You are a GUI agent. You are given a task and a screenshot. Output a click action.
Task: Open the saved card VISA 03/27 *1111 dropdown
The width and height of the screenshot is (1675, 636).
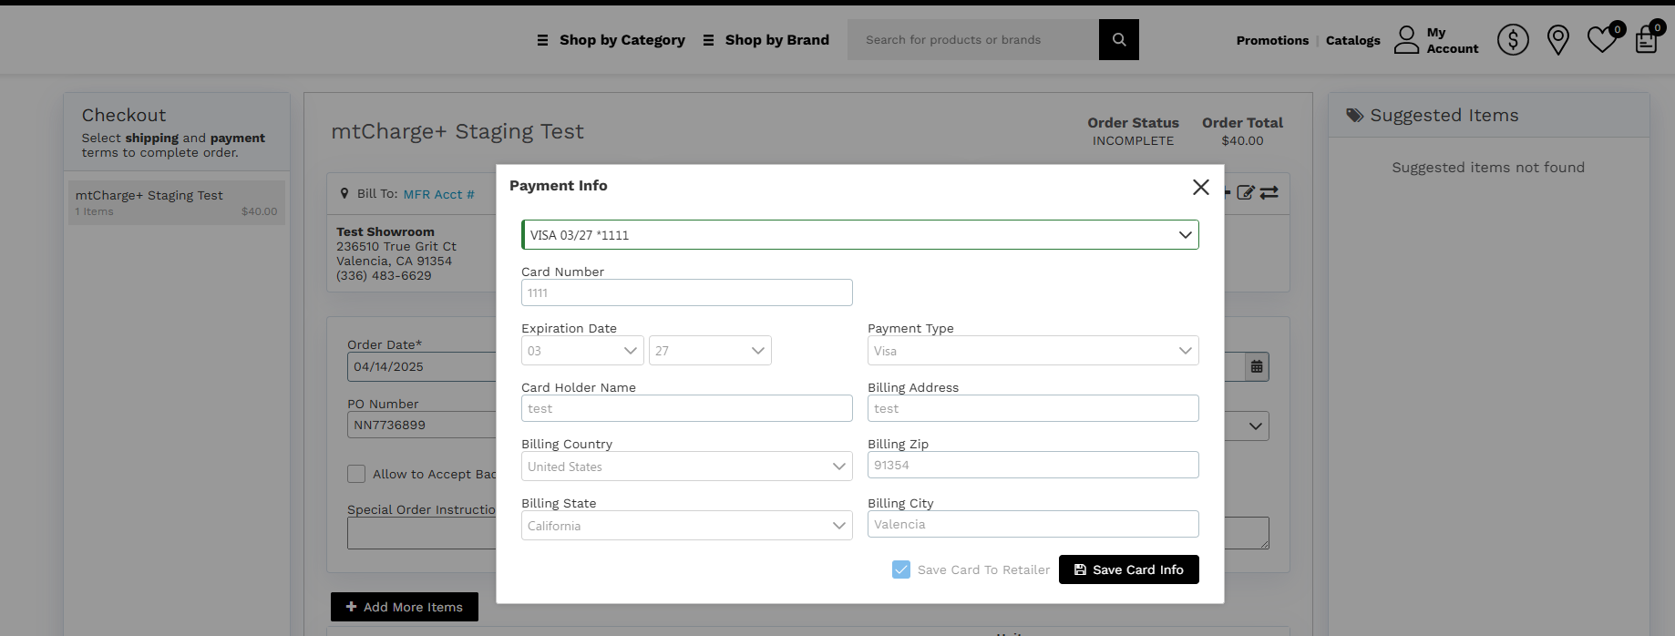pos(860,235)
